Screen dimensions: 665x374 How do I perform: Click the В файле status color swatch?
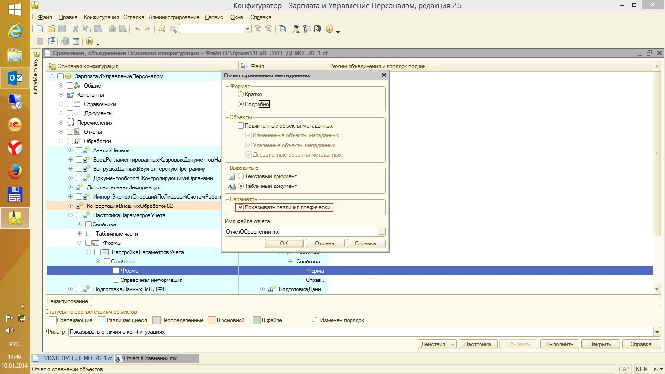point(257,320)
